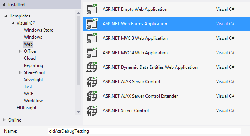The width and height of the screenshot is (250, 136).
Task: Click the project Name input field
Action: tap(145, 131)
